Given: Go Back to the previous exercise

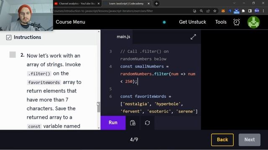Looking at the screenshot, I should (222, 140).
